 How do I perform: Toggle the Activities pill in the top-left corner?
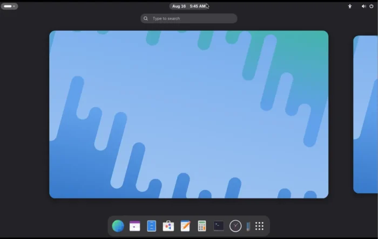9,6
